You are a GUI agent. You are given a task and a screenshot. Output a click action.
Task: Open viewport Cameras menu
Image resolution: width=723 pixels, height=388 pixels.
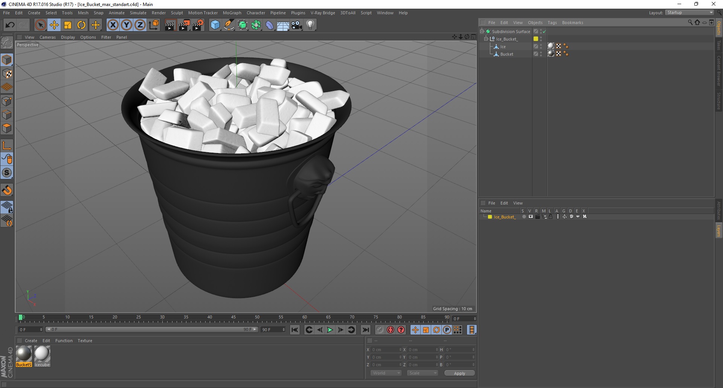coord(47,37)
